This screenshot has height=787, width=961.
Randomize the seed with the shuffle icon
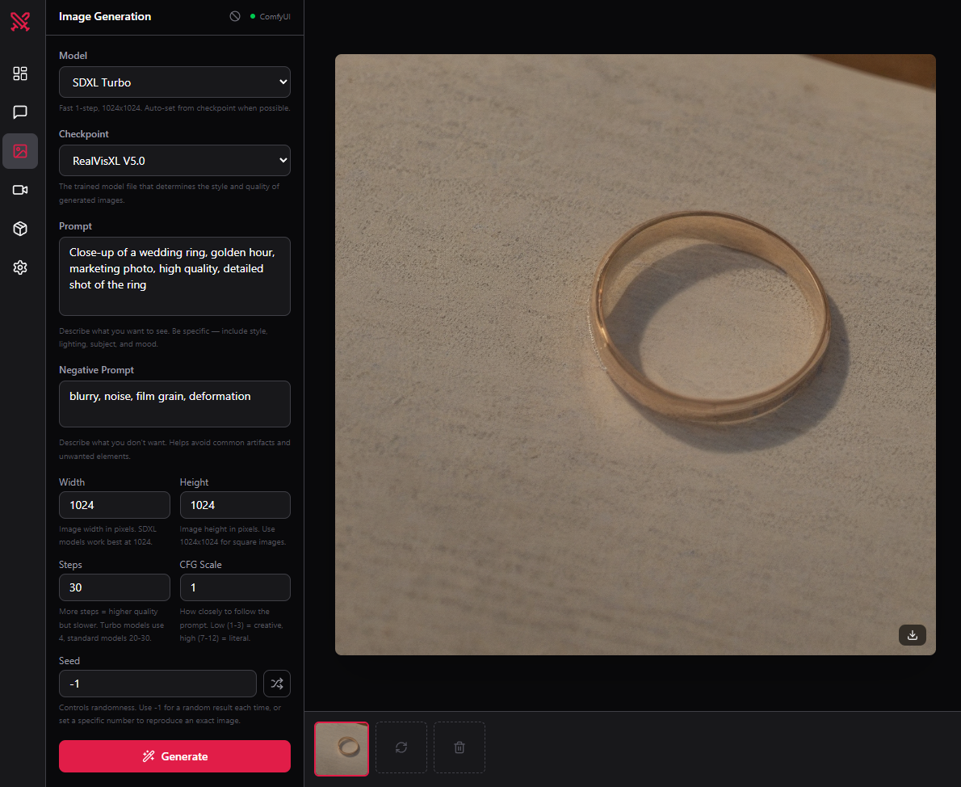pos(277,684)
